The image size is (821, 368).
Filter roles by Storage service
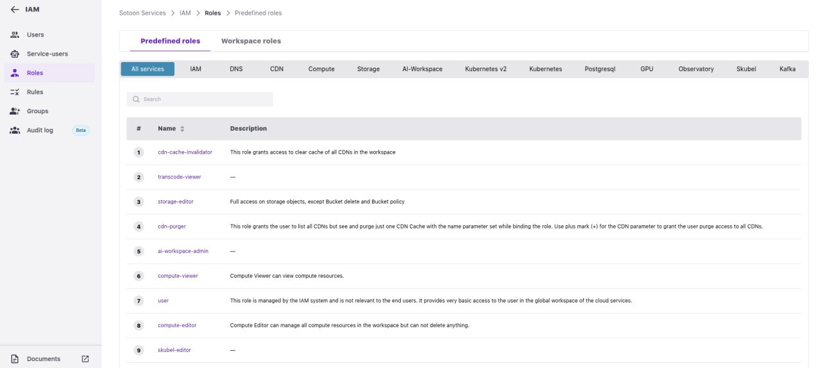coord(368,69)
